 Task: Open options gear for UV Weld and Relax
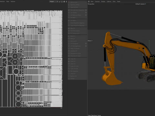pos(86,15)
